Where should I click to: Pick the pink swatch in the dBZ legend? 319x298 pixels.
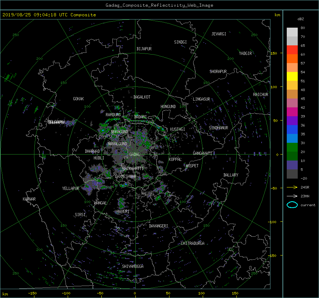tap(292, 103)
